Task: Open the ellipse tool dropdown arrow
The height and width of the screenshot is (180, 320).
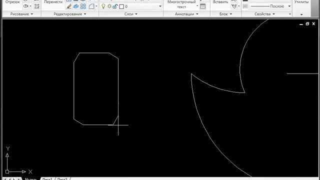Action: [30, 6]
